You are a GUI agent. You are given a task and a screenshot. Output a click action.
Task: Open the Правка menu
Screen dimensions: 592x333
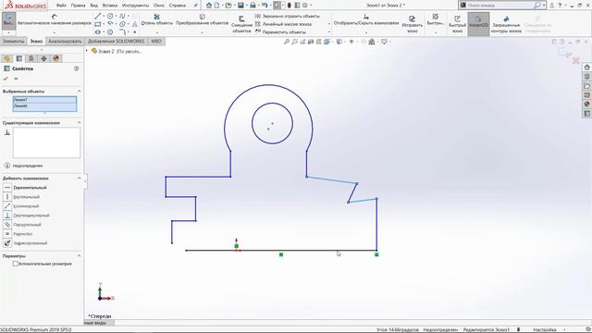[x=78, y=6]
